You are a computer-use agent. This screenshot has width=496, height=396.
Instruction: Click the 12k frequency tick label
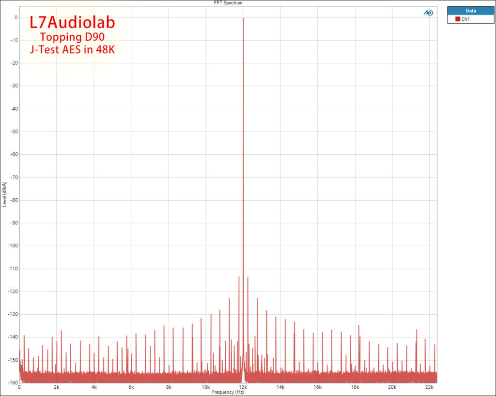click(245, 387)
